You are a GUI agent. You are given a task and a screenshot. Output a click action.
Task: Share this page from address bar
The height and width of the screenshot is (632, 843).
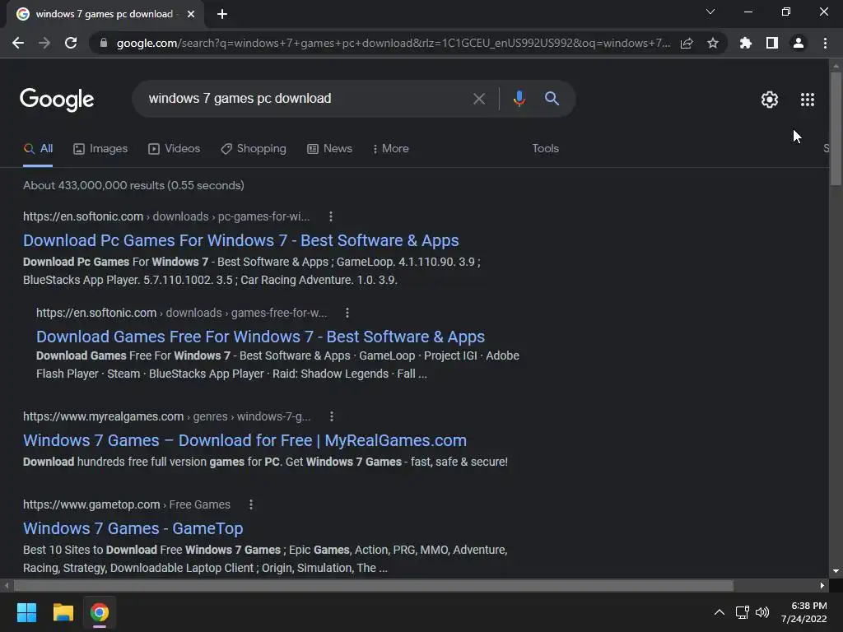[x=687, y=43]
